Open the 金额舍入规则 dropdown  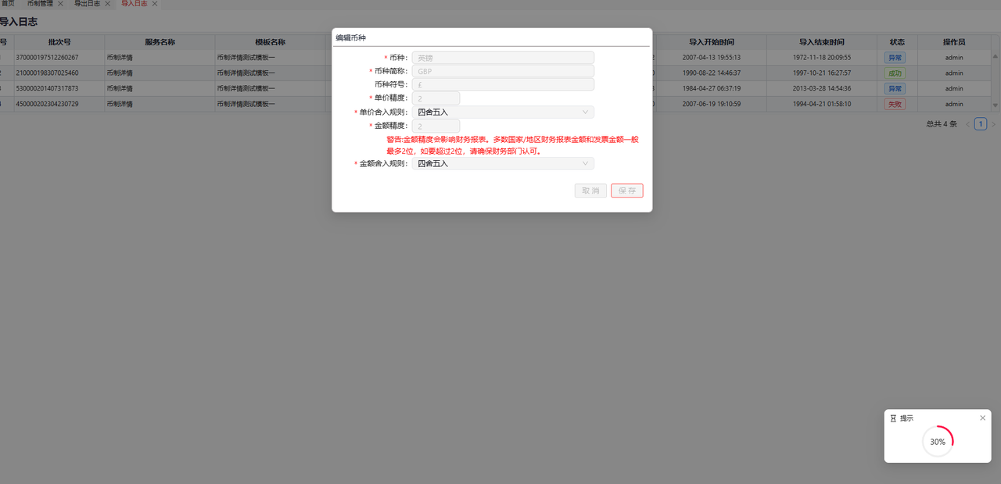click(503, 163)
